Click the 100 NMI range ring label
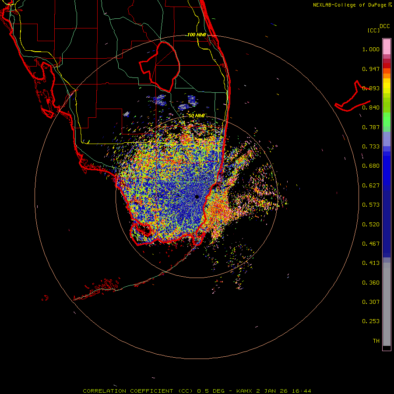394x394 pixels. (196, 35)
